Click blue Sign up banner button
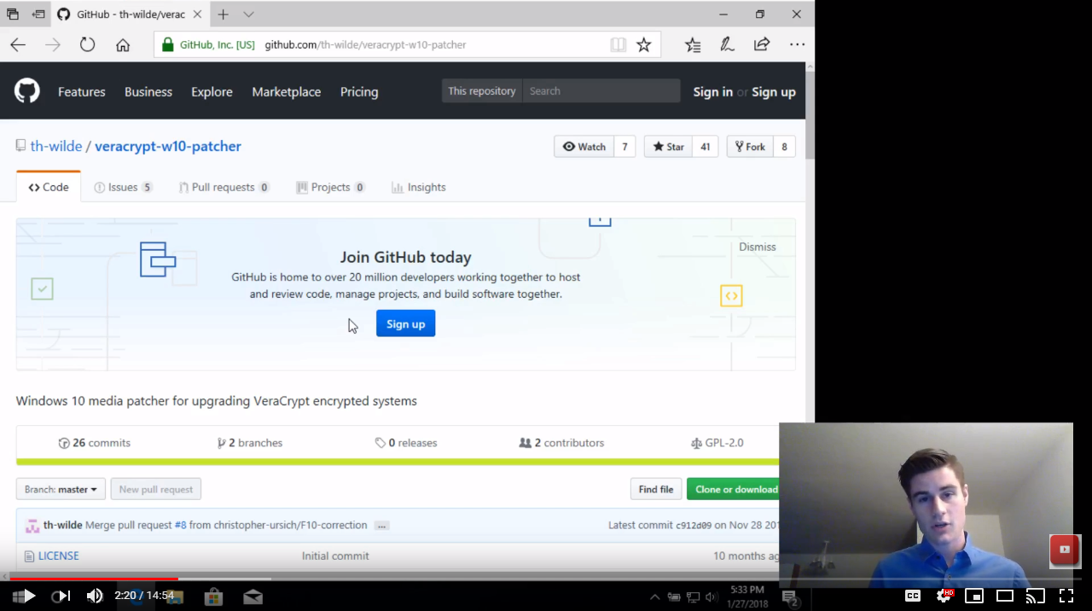 tap(406, 323)
